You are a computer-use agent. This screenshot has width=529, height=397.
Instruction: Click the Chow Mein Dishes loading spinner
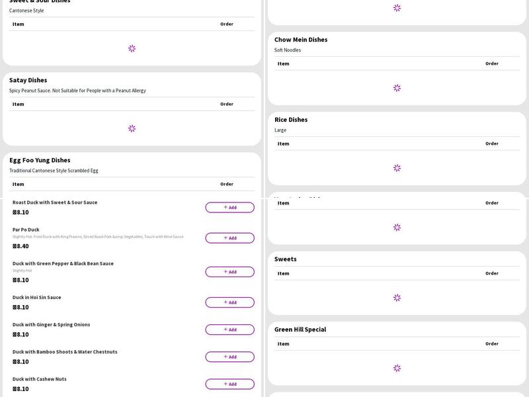tap(397, 88)
